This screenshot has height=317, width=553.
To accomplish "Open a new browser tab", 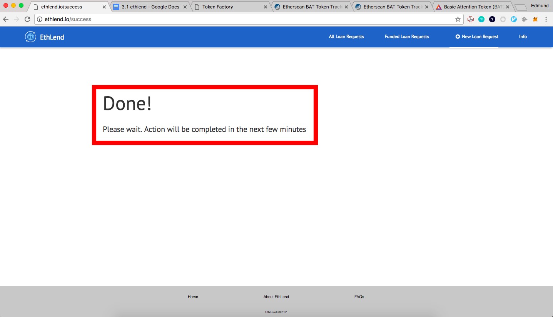I will pos(520,7).
